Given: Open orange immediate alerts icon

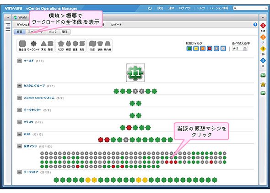Looking at the screenshot, I should [263, 37].
